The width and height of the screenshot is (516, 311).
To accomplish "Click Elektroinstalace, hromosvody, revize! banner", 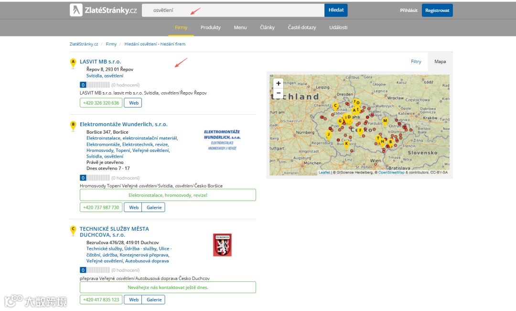I will pos(168,195).
